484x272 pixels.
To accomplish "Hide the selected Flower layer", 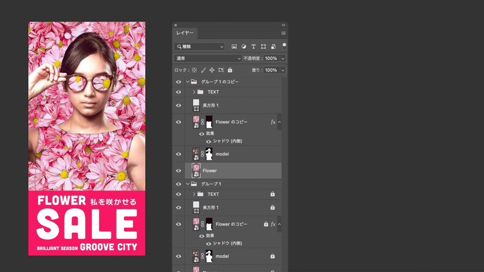I will [178, 171].
